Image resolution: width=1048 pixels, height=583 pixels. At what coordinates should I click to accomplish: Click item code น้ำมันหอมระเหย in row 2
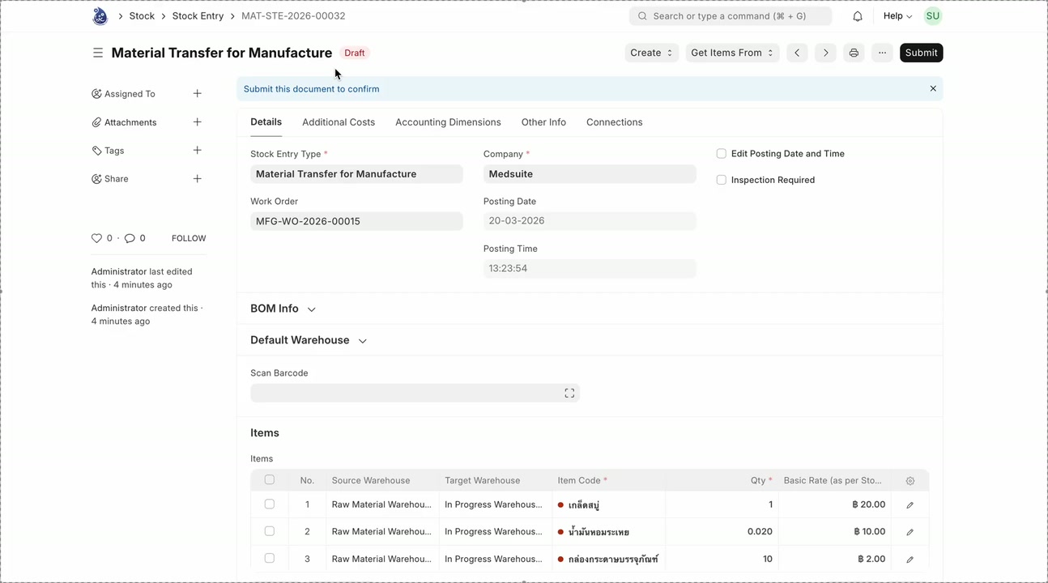(599, 532)
